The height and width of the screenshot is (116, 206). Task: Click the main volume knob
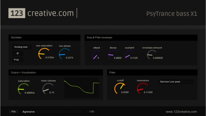(48, 89)
